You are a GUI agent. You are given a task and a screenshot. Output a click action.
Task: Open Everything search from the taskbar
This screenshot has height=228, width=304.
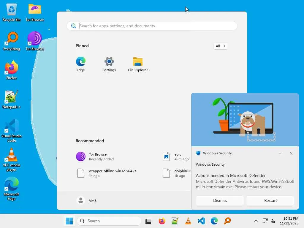[227, 221]
